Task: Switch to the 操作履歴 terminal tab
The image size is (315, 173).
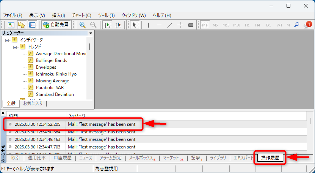Action: click(x=270, y=158)
